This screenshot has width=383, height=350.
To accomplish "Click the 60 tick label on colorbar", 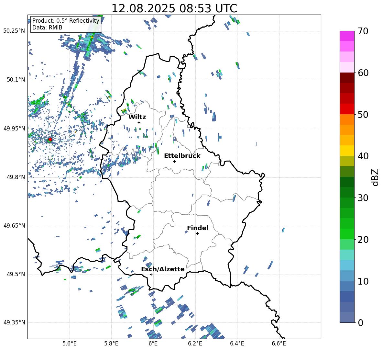I will [363, 73].
